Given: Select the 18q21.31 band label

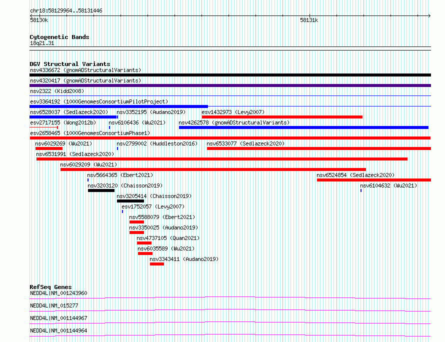Looking at the screenshot, I should [42, 43].
